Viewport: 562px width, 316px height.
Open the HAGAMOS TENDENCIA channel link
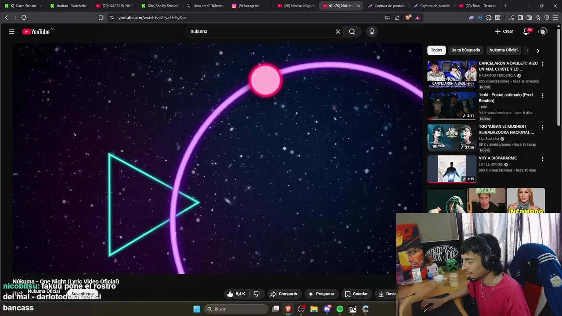pos(497,75)
